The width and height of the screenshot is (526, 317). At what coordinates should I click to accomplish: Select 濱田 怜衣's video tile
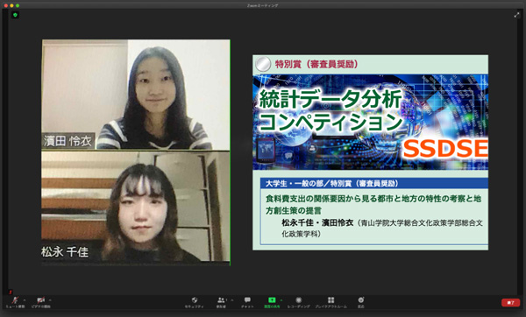click(136, 95)
